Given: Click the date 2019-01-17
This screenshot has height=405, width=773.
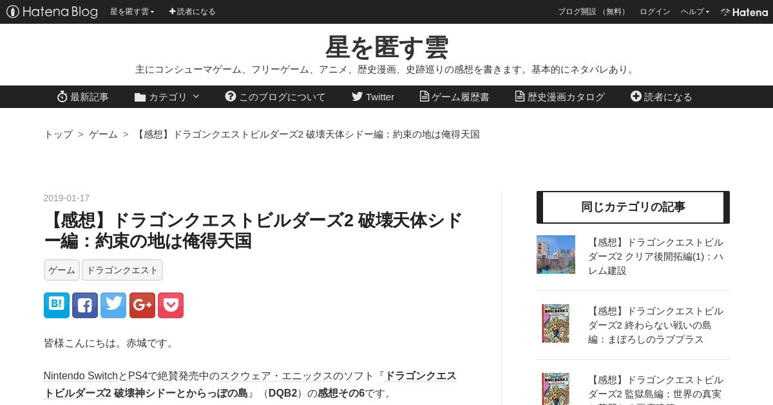Looking at the screenshot, I should click(x=66, y=198).
